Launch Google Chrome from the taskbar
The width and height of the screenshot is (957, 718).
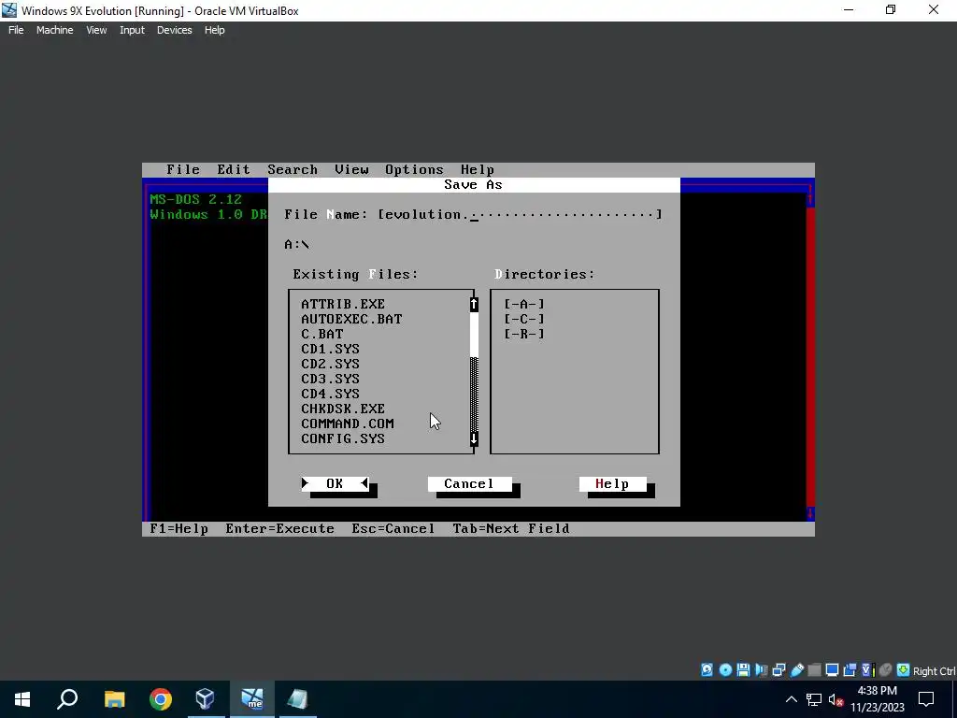(161, 699)
